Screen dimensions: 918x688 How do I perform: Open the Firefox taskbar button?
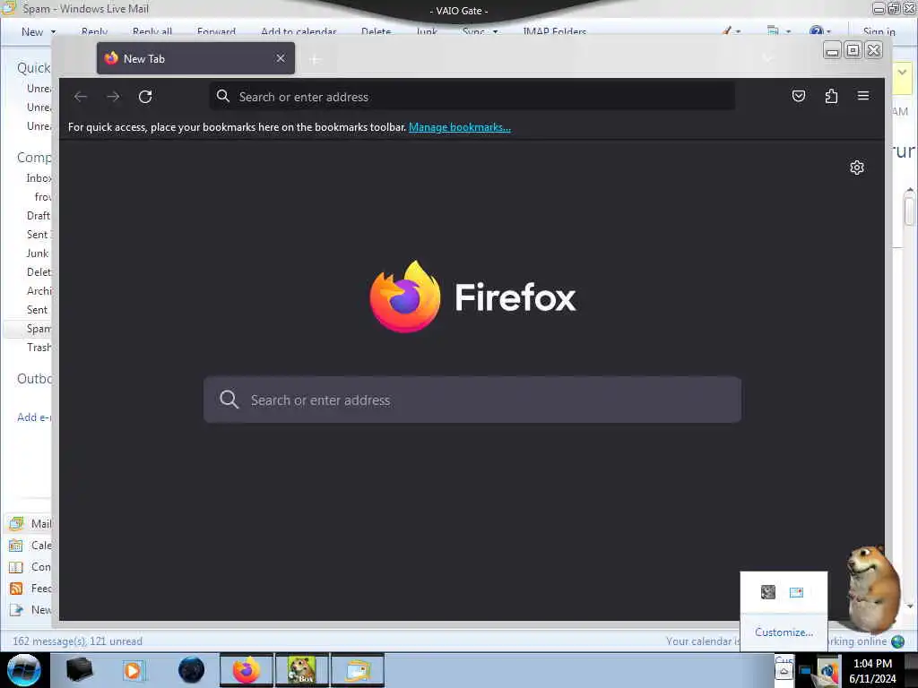[247, 670]
